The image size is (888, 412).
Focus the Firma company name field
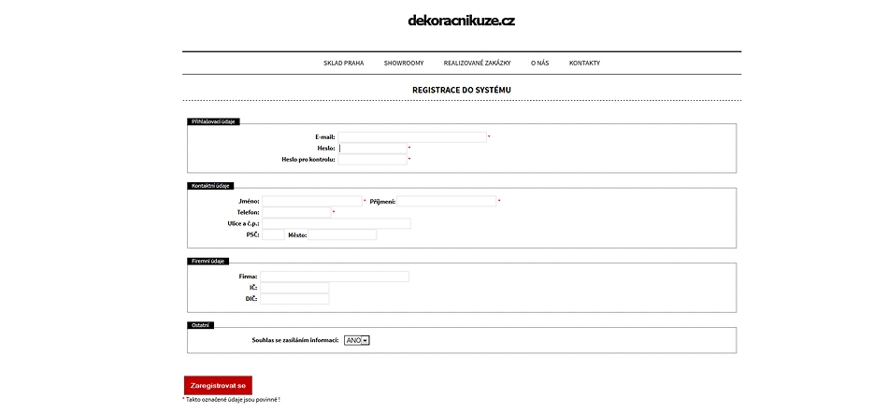click(x=334, y=277)
